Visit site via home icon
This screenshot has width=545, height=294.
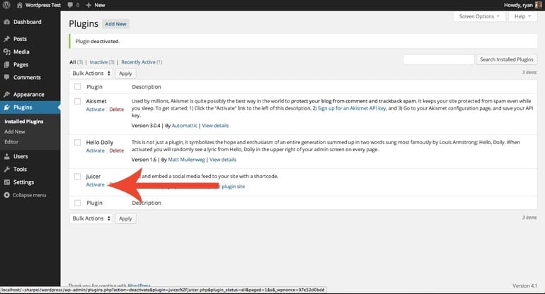pyautogui.click(x=20, y=5)
